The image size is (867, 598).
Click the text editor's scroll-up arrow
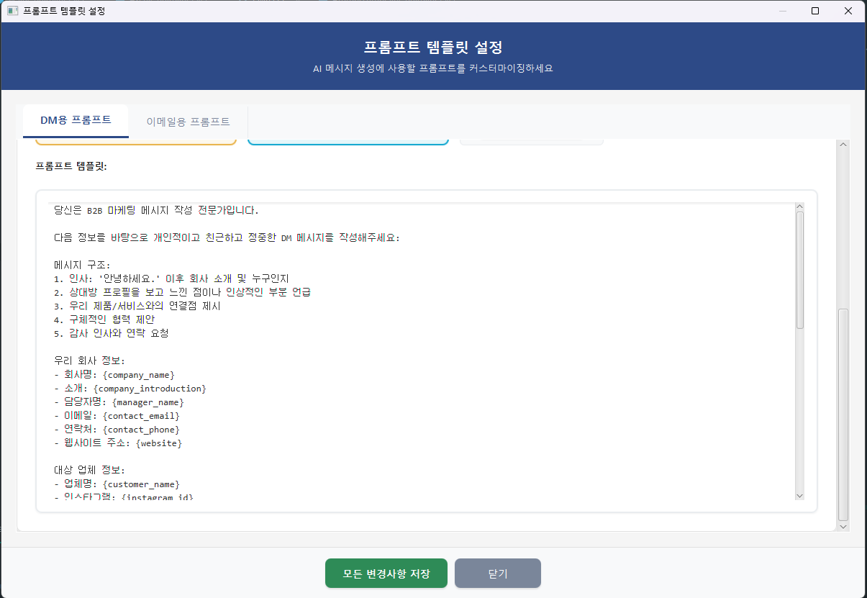[x=799, y=207]
